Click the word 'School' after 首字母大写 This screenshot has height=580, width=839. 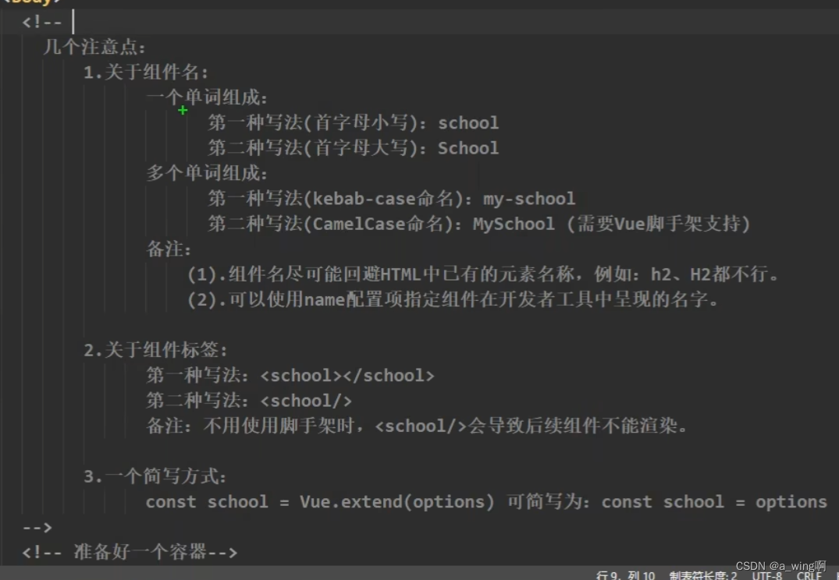click(468, 148)
